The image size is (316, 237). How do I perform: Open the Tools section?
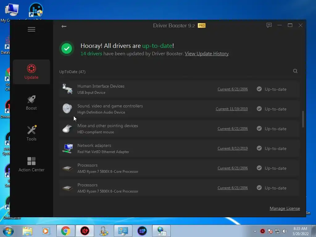pos(31,133)
